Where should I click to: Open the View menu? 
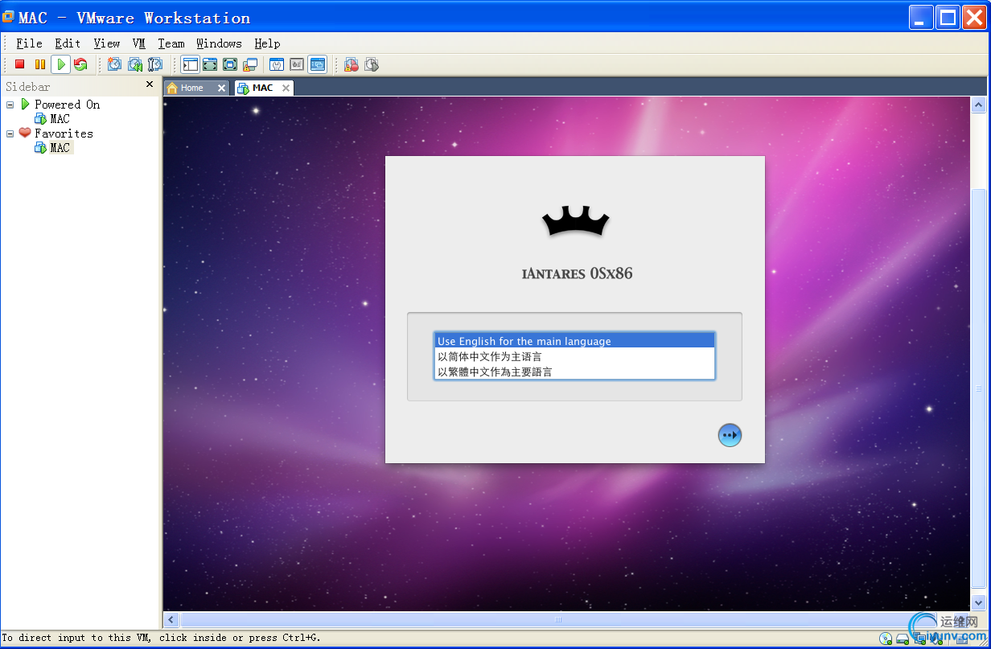point(106,43)
